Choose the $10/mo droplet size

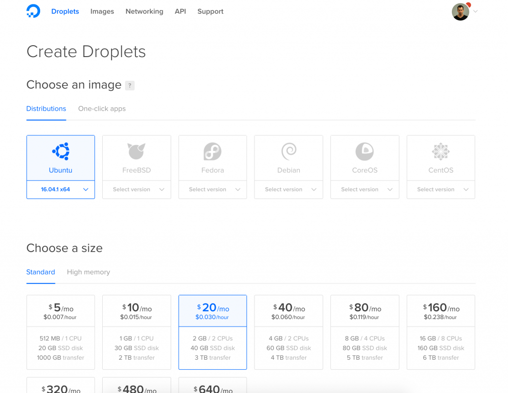136,332
